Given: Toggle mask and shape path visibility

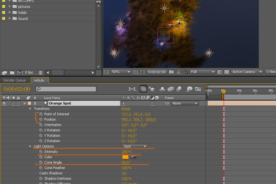Looking at the screenshot, I should point(142,72).
